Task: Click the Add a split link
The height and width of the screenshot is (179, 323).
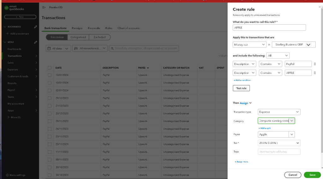Action: [x=265, y=128]
